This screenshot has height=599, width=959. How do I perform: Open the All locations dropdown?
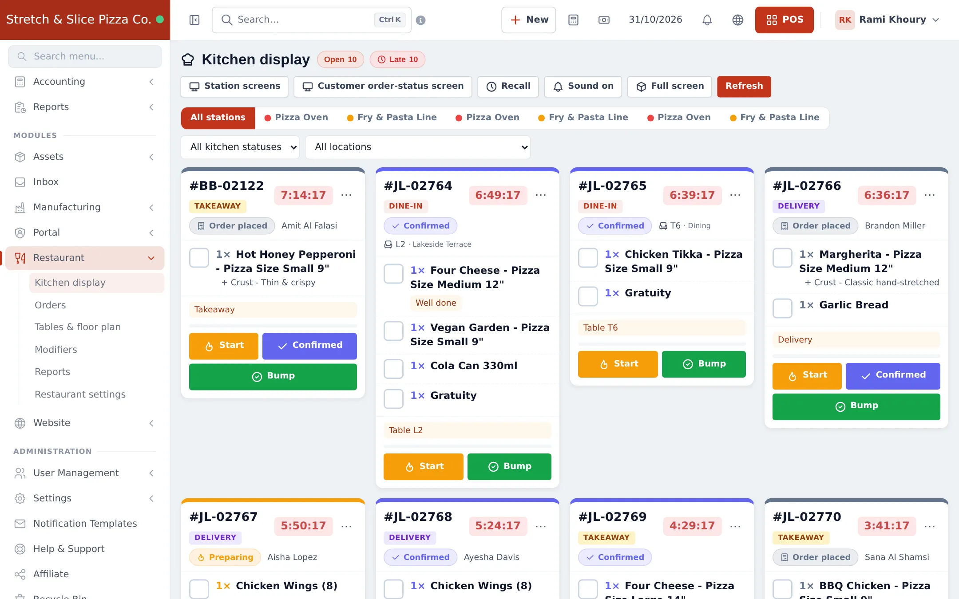click(418, 147)
